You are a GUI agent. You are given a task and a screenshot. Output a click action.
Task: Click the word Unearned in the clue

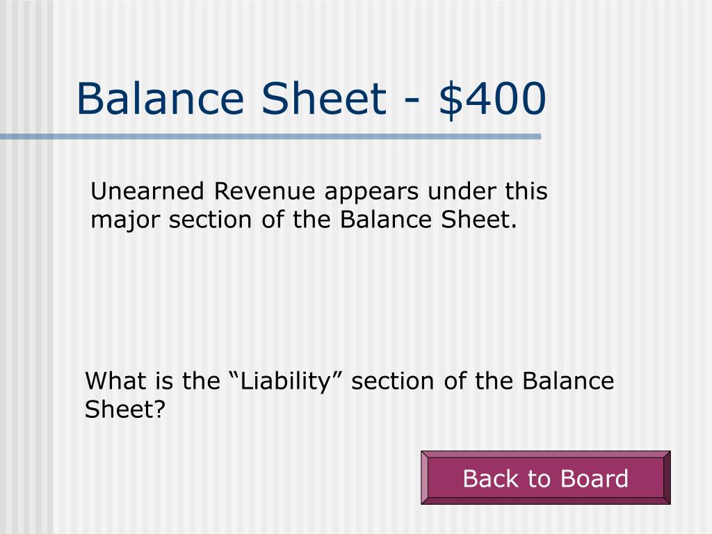coord(147,191)
